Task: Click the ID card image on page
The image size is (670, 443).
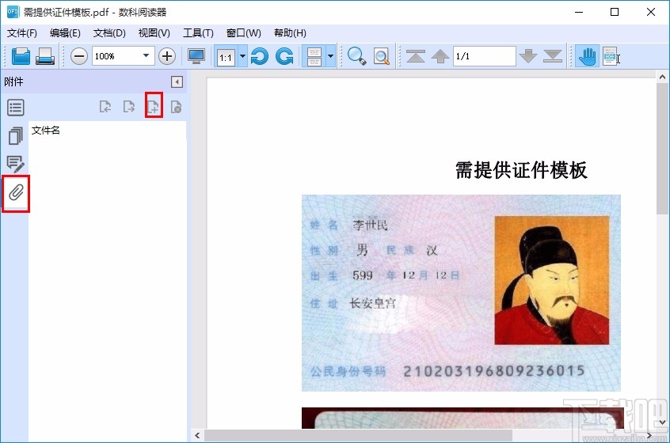Action: pos(461,293)
